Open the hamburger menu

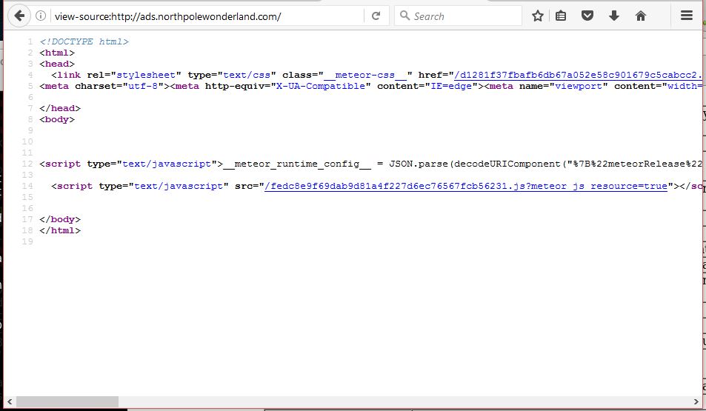pos(687,16)
